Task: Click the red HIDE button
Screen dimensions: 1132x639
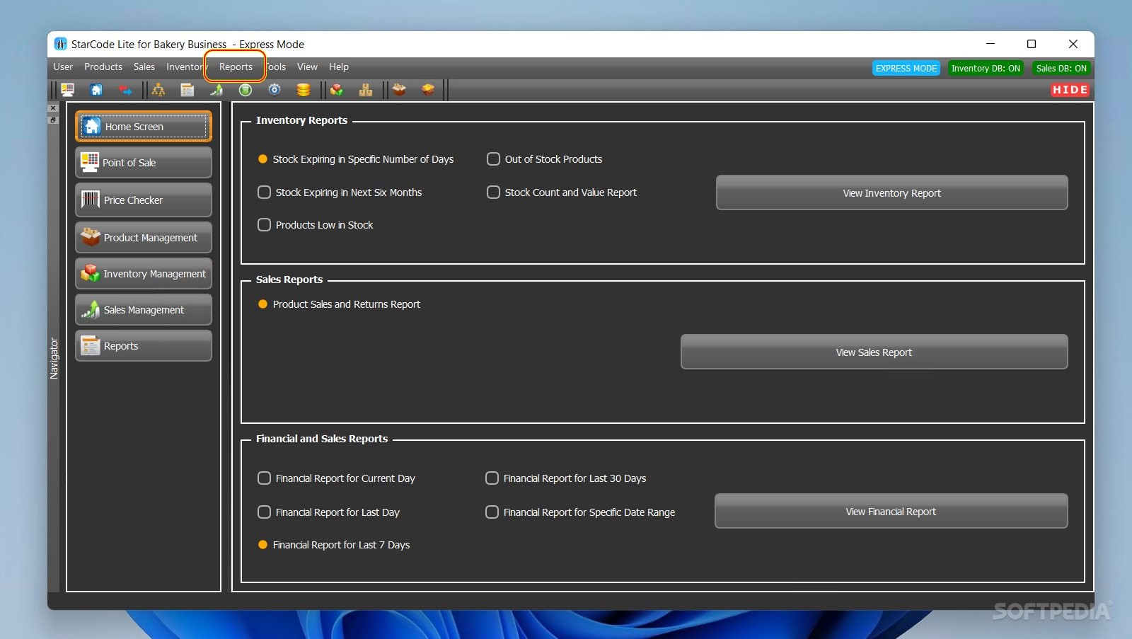Action: point(1070,90)
